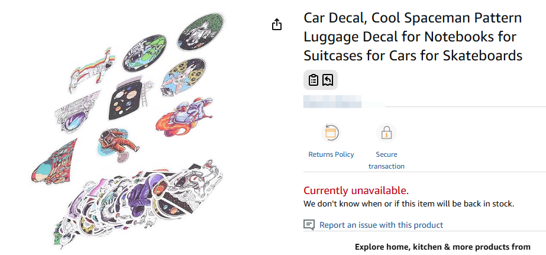Click the Currently unavailable red text
The image size is (546, 255).
[x=356, y=191]
